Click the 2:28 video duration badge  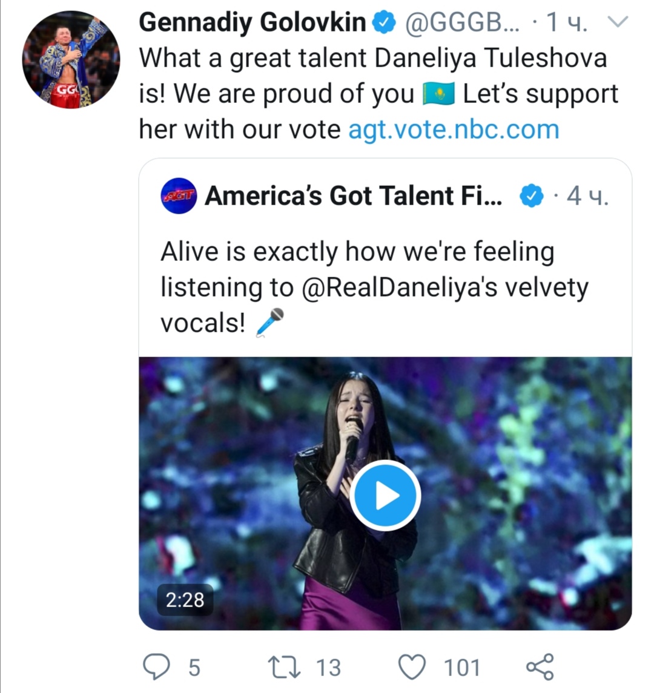click(185, 600)
